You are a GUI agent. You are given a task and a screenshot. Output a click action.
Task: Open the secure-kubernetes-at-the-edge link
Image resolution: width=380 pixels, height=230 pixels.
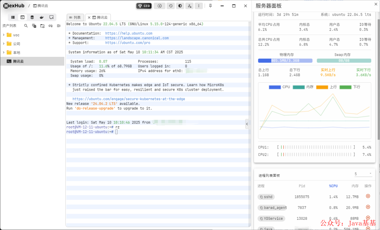click(129, 99)
